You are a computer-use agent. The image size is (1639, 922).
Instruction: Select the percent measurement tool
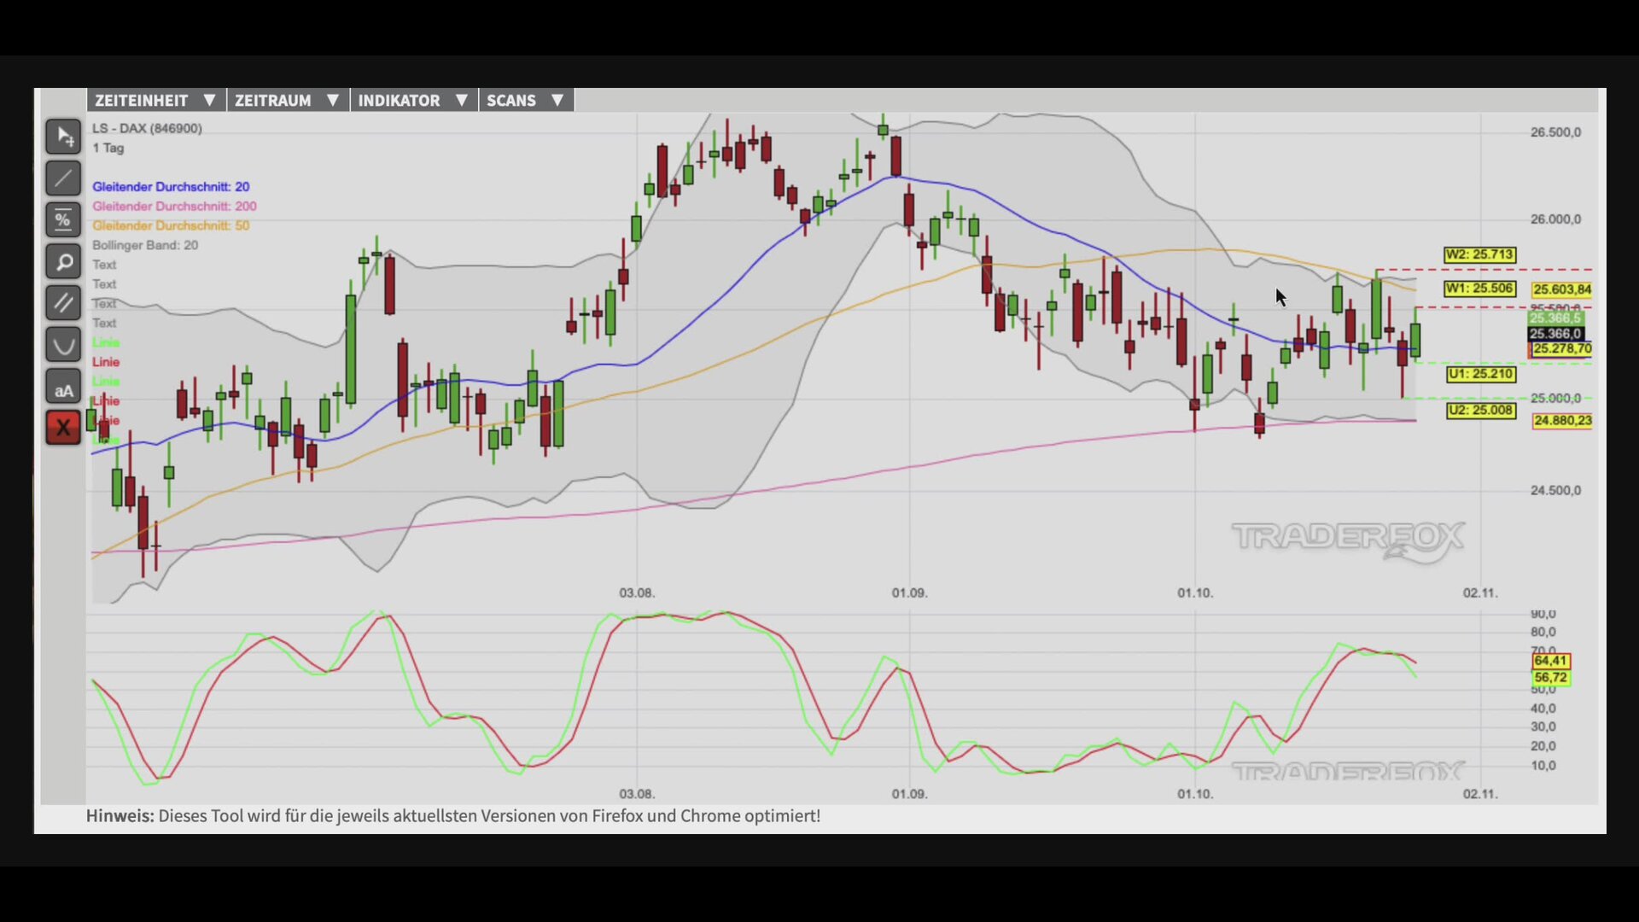coord(63,220)
